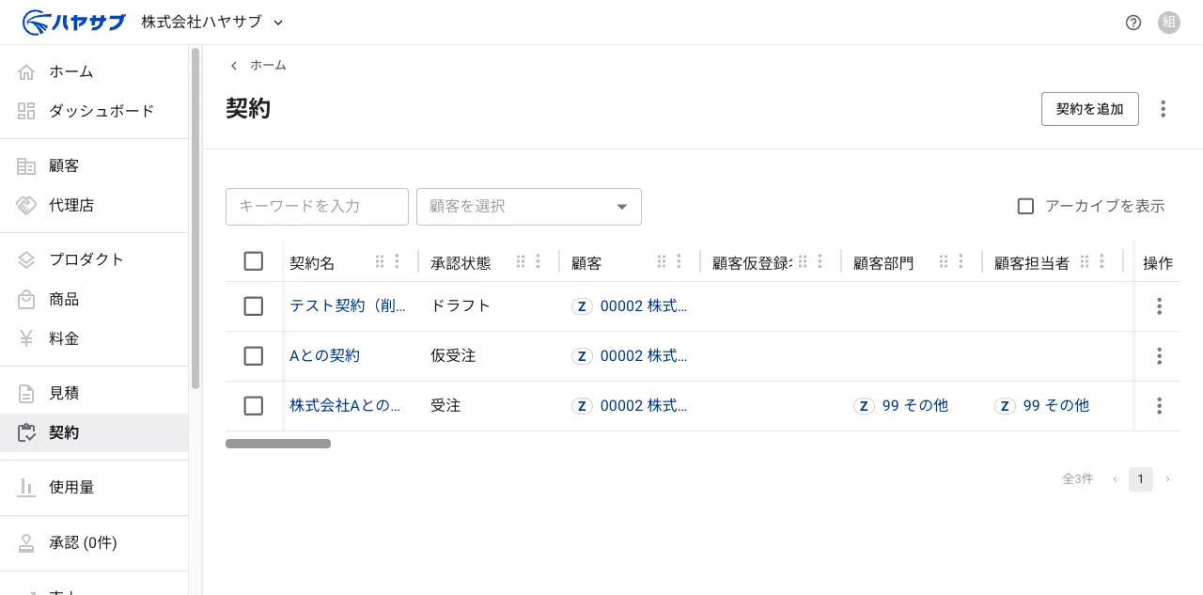Click the ハヤサブ logo
Viewport: 1203px width, 595px height.
[x=74, y=22]
